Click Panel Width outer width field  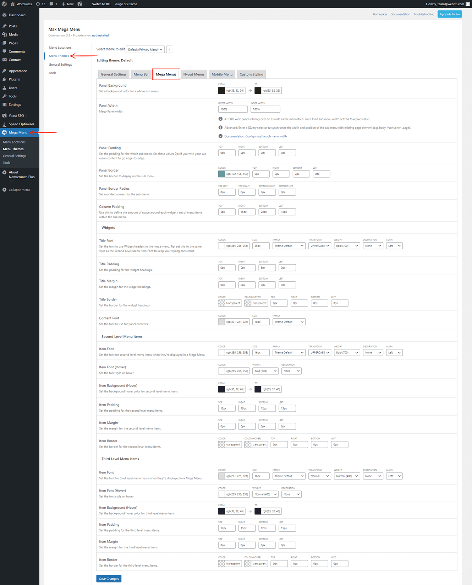click(x=233, y=109)
